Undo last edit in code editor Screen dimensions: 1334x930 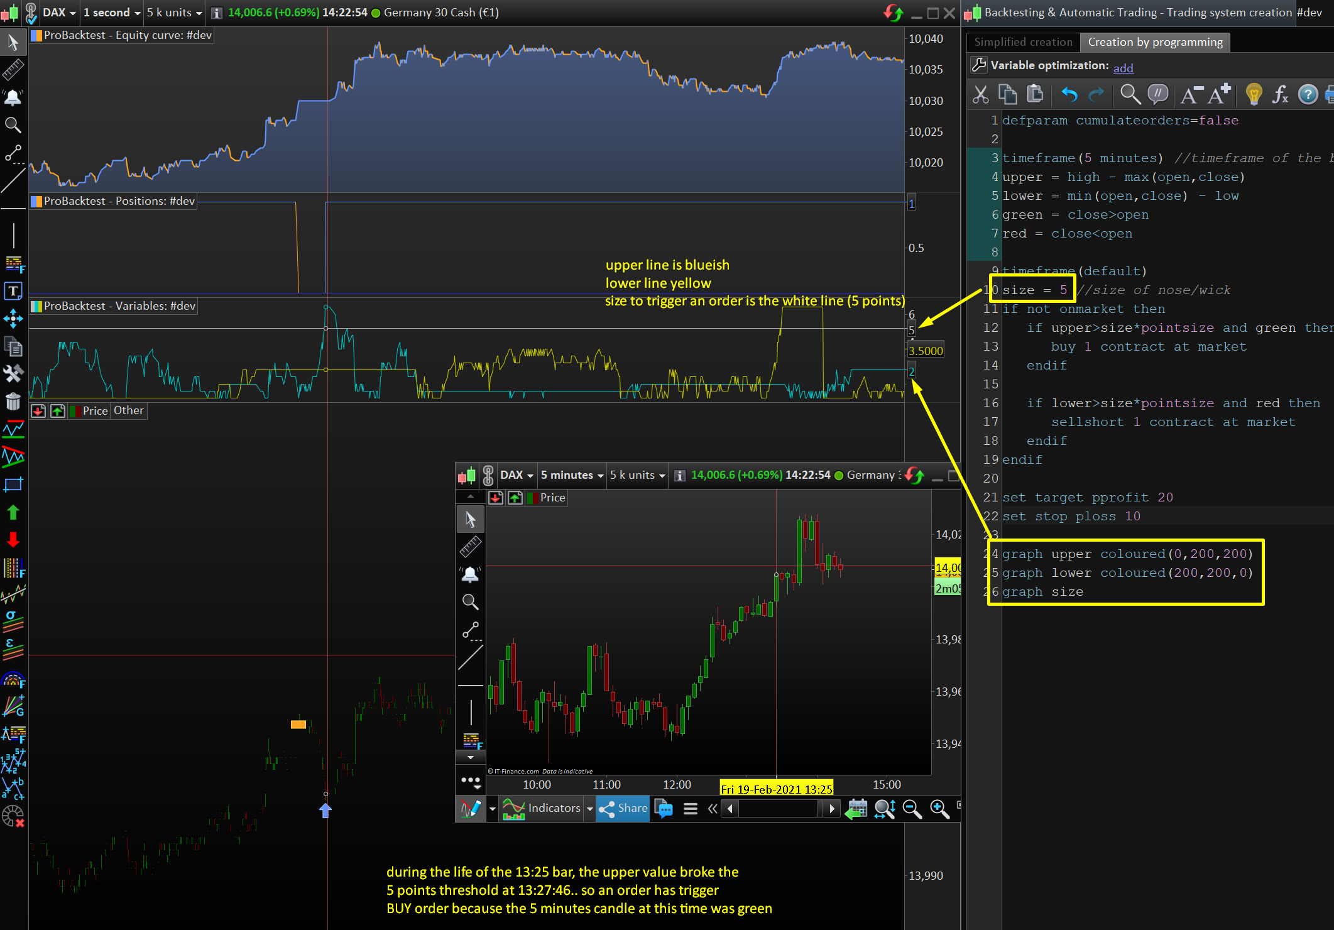tap(1069, 95)
